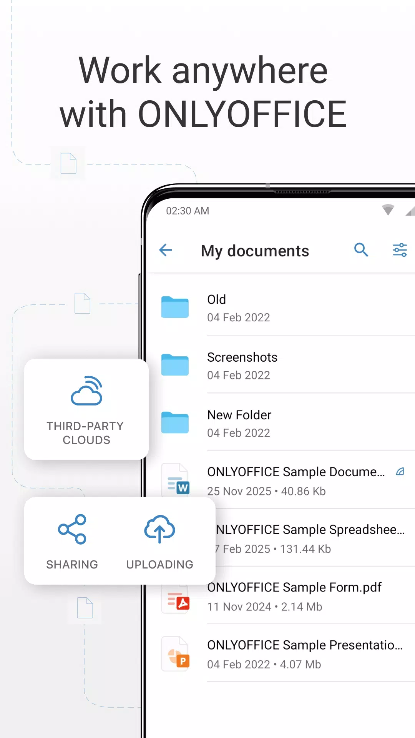Open the Old folder icon
This screenshot has height=738, width=415.
click(175, 307)
